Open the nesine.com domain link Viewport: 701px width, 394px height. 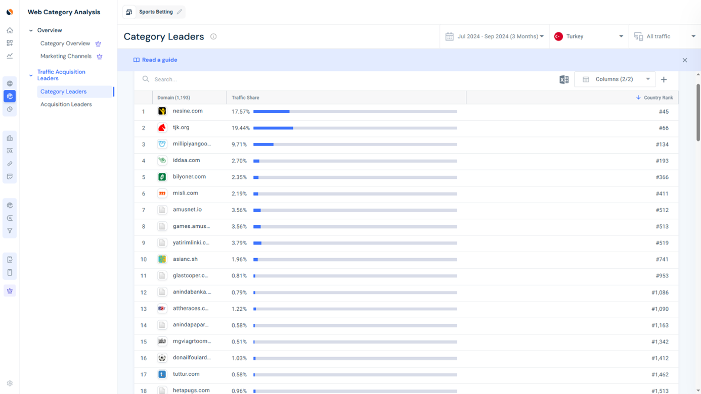(188, 111)
